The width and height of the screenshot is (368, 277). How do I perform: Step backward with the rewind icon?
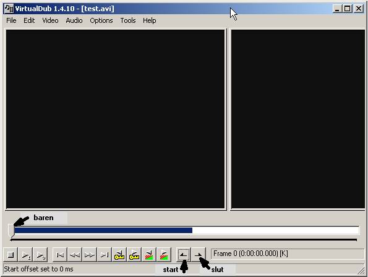(x=75, y=255)
